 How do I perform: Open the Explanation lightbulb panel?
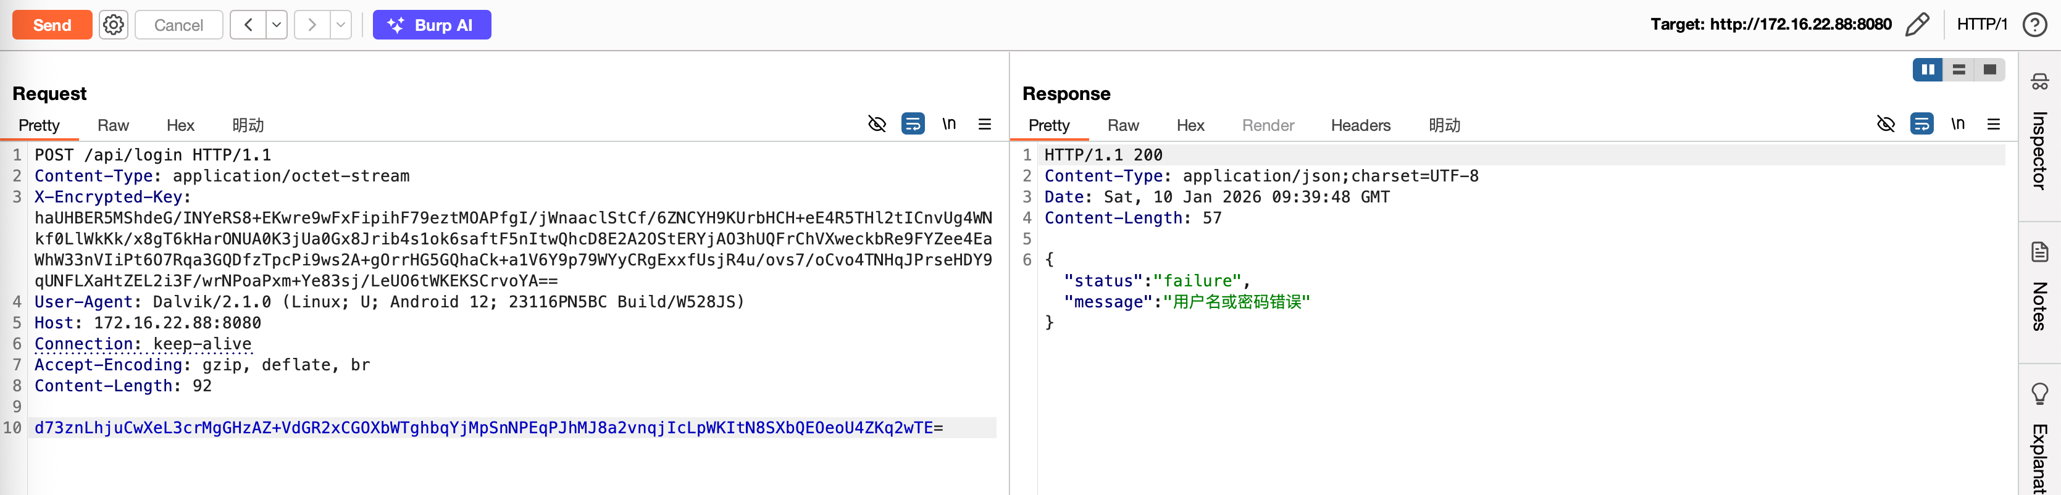(x=2039, y=432)
